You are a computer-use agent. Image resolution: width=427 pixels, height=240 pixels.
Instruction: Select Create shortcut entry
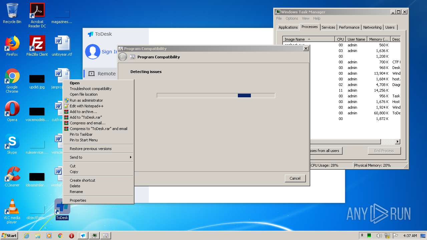(x=98, y=180)
